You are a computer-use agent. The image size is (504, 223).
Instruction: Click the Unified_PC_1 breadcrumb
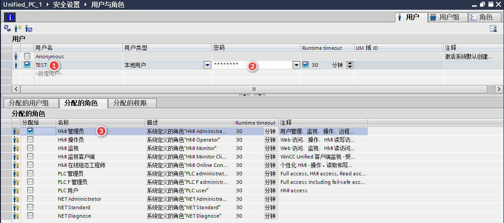click(23, 5)
